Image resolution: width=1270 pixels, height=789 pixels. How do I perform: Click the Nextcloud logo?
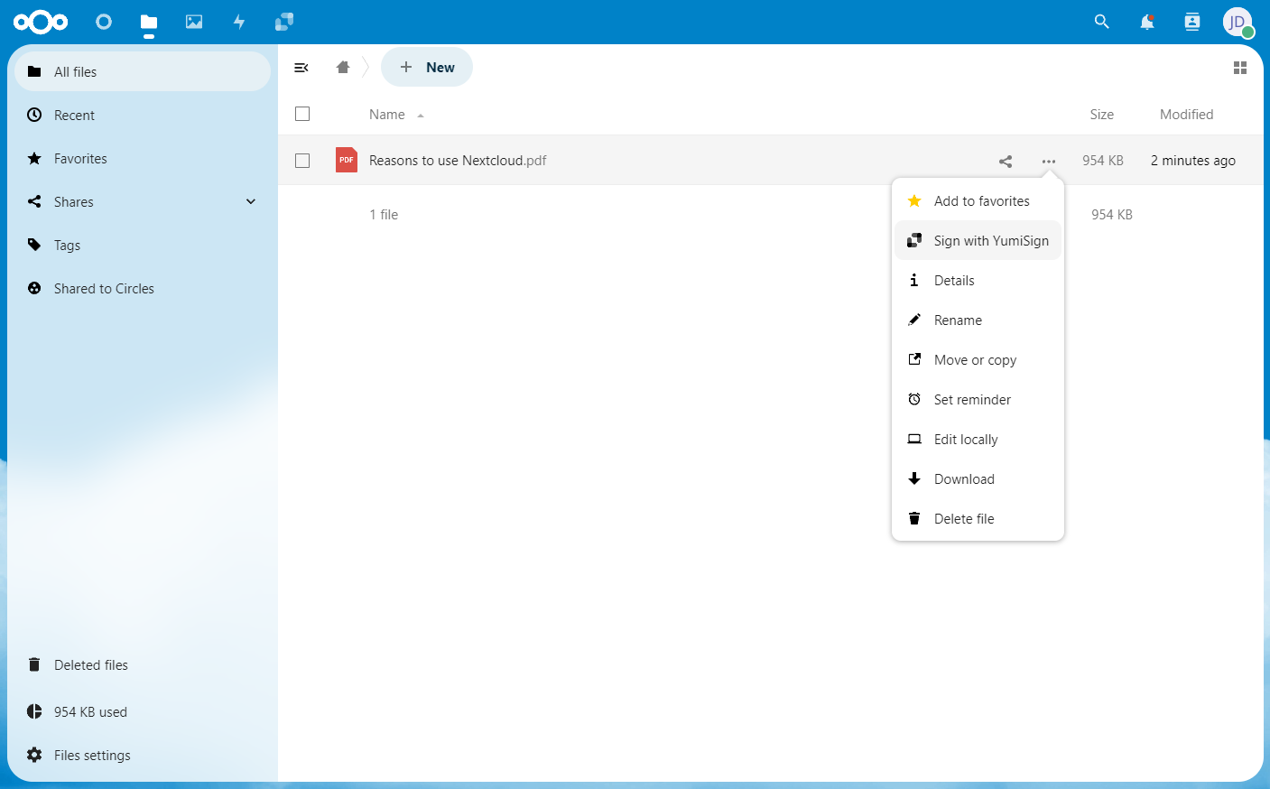(x=41, y=22)
